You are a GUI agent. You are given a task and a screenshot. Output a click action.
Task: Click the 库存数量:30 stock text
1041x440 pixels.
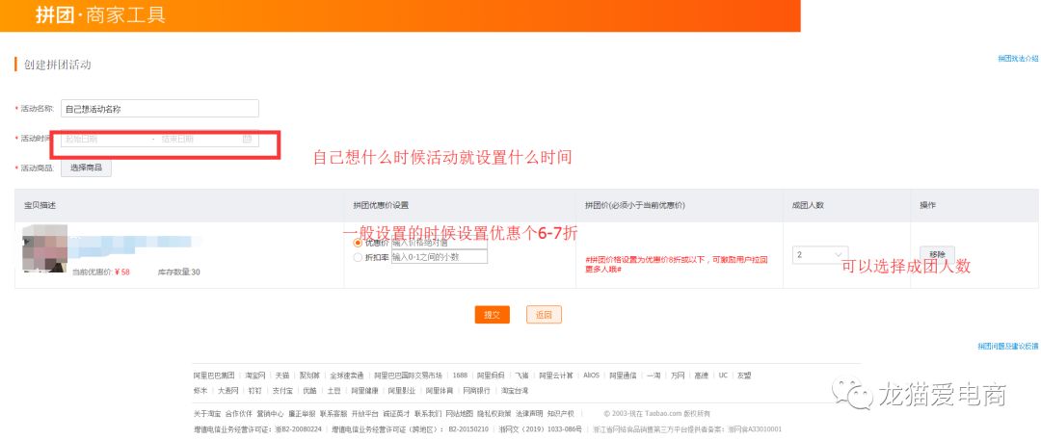179,272
